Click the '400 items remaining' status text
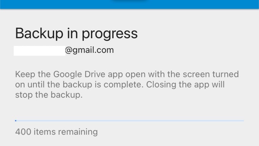This screenshot has width=259, height=146. pyautogui.click(x=56, y=132)
